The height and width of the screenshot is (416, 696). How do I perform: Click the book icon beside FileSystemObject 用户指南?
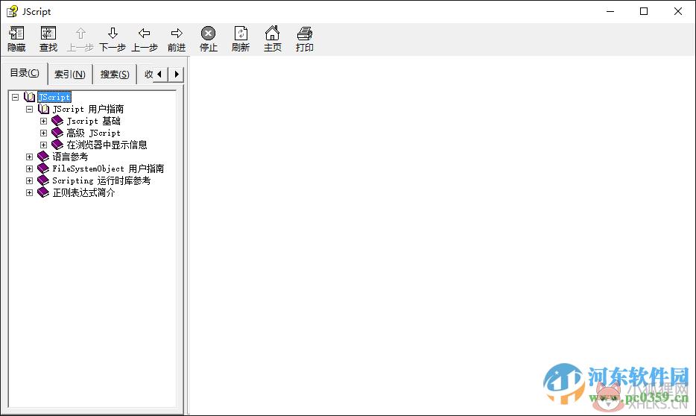pos(43,168)
